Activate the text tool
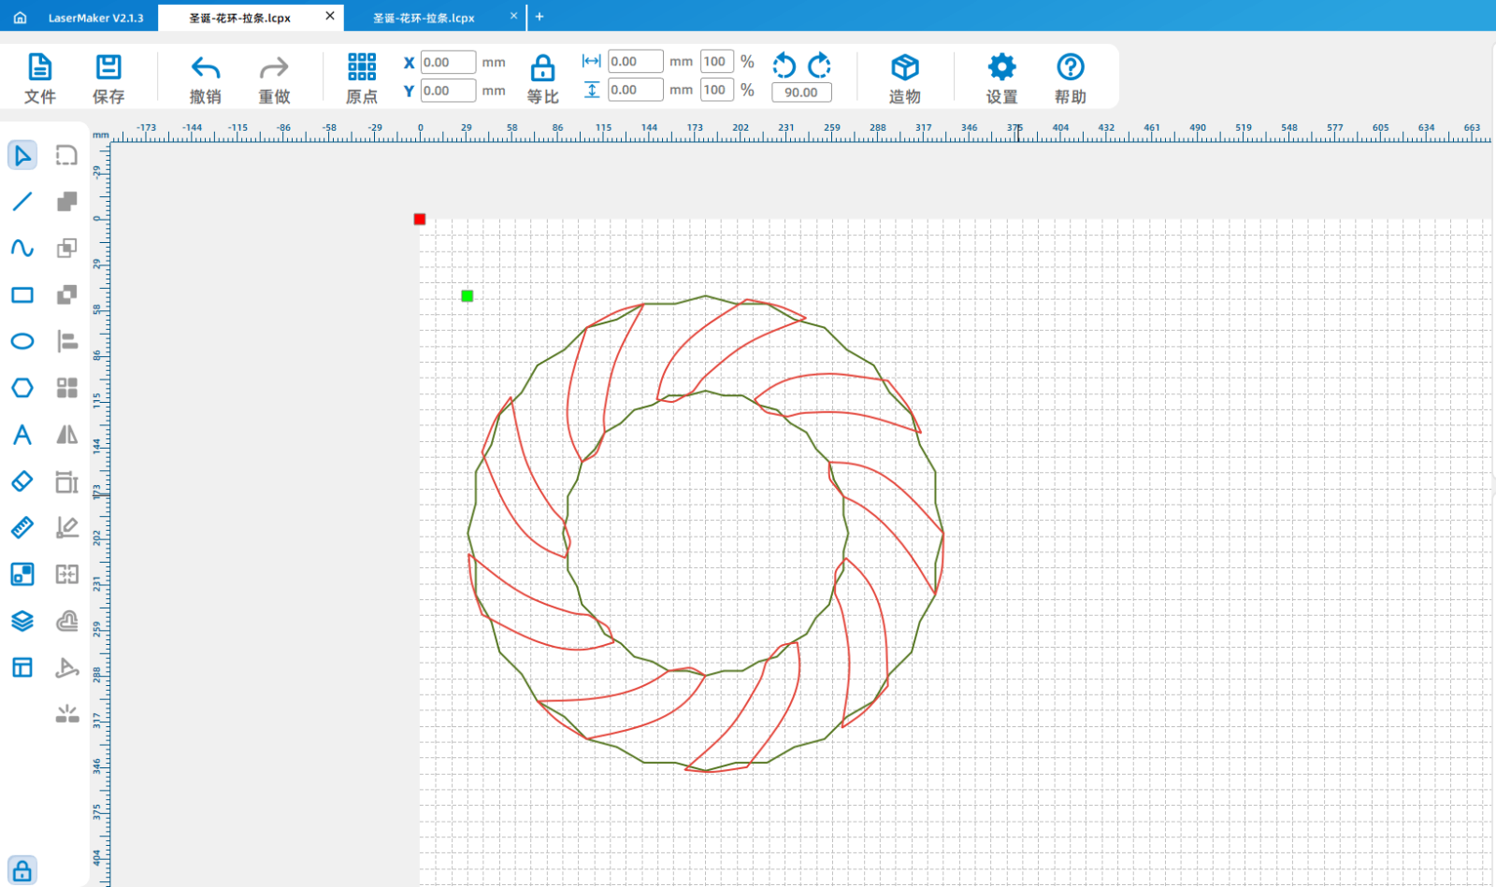 pos(22,435)
